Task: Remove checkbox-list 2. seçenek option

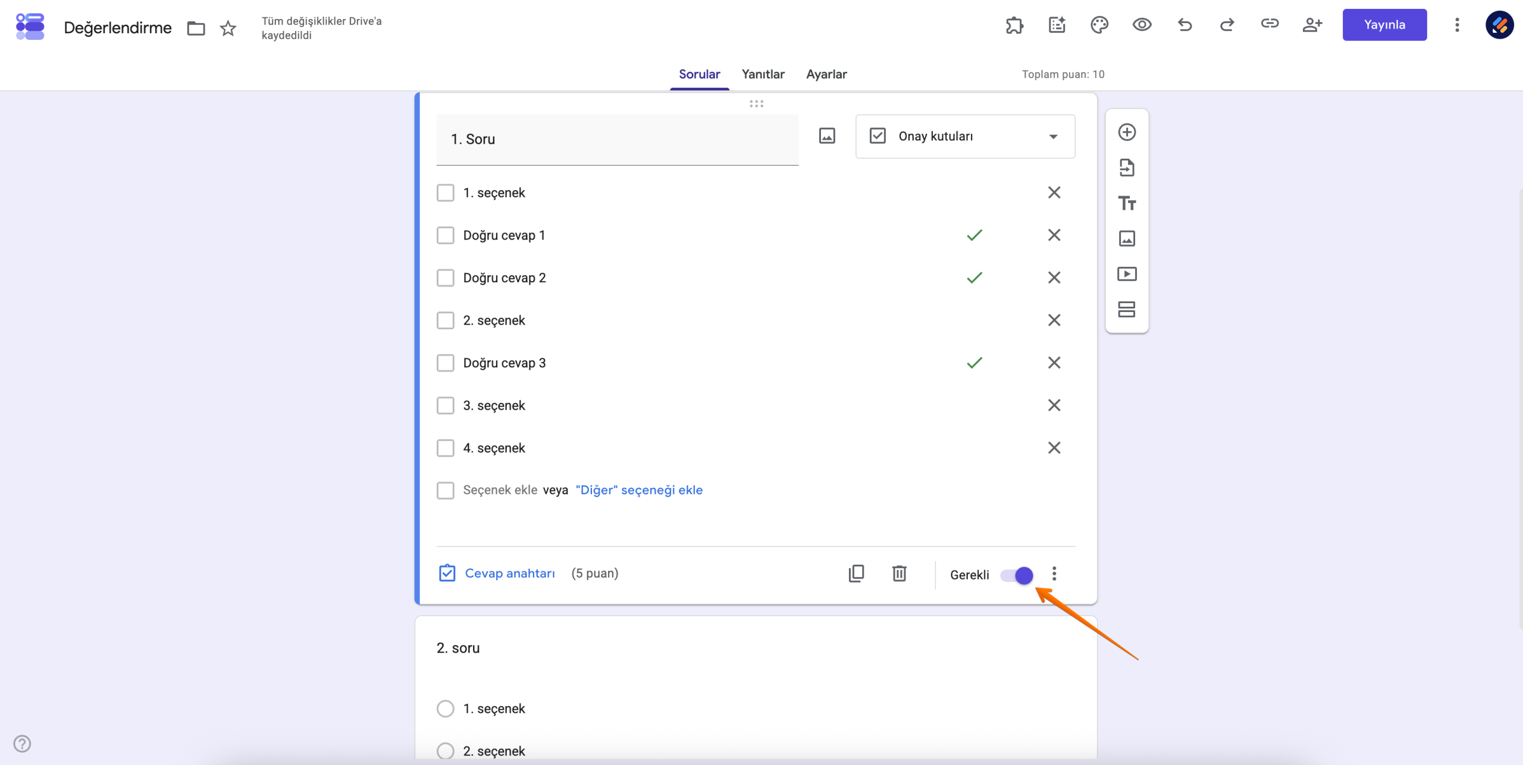Action: (x=1054, y=320)
